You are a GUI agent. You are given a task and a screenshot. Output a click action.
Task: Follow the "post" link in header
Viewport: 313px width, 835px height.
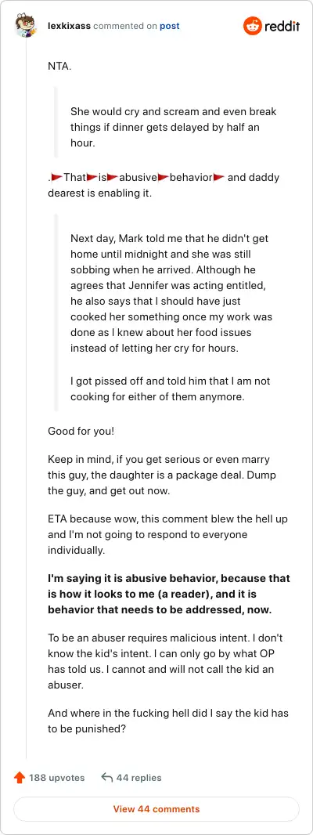pos(170,26)
